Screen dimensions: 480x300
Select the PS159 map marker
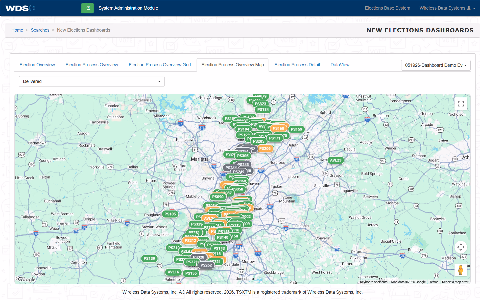click(296, 129)
